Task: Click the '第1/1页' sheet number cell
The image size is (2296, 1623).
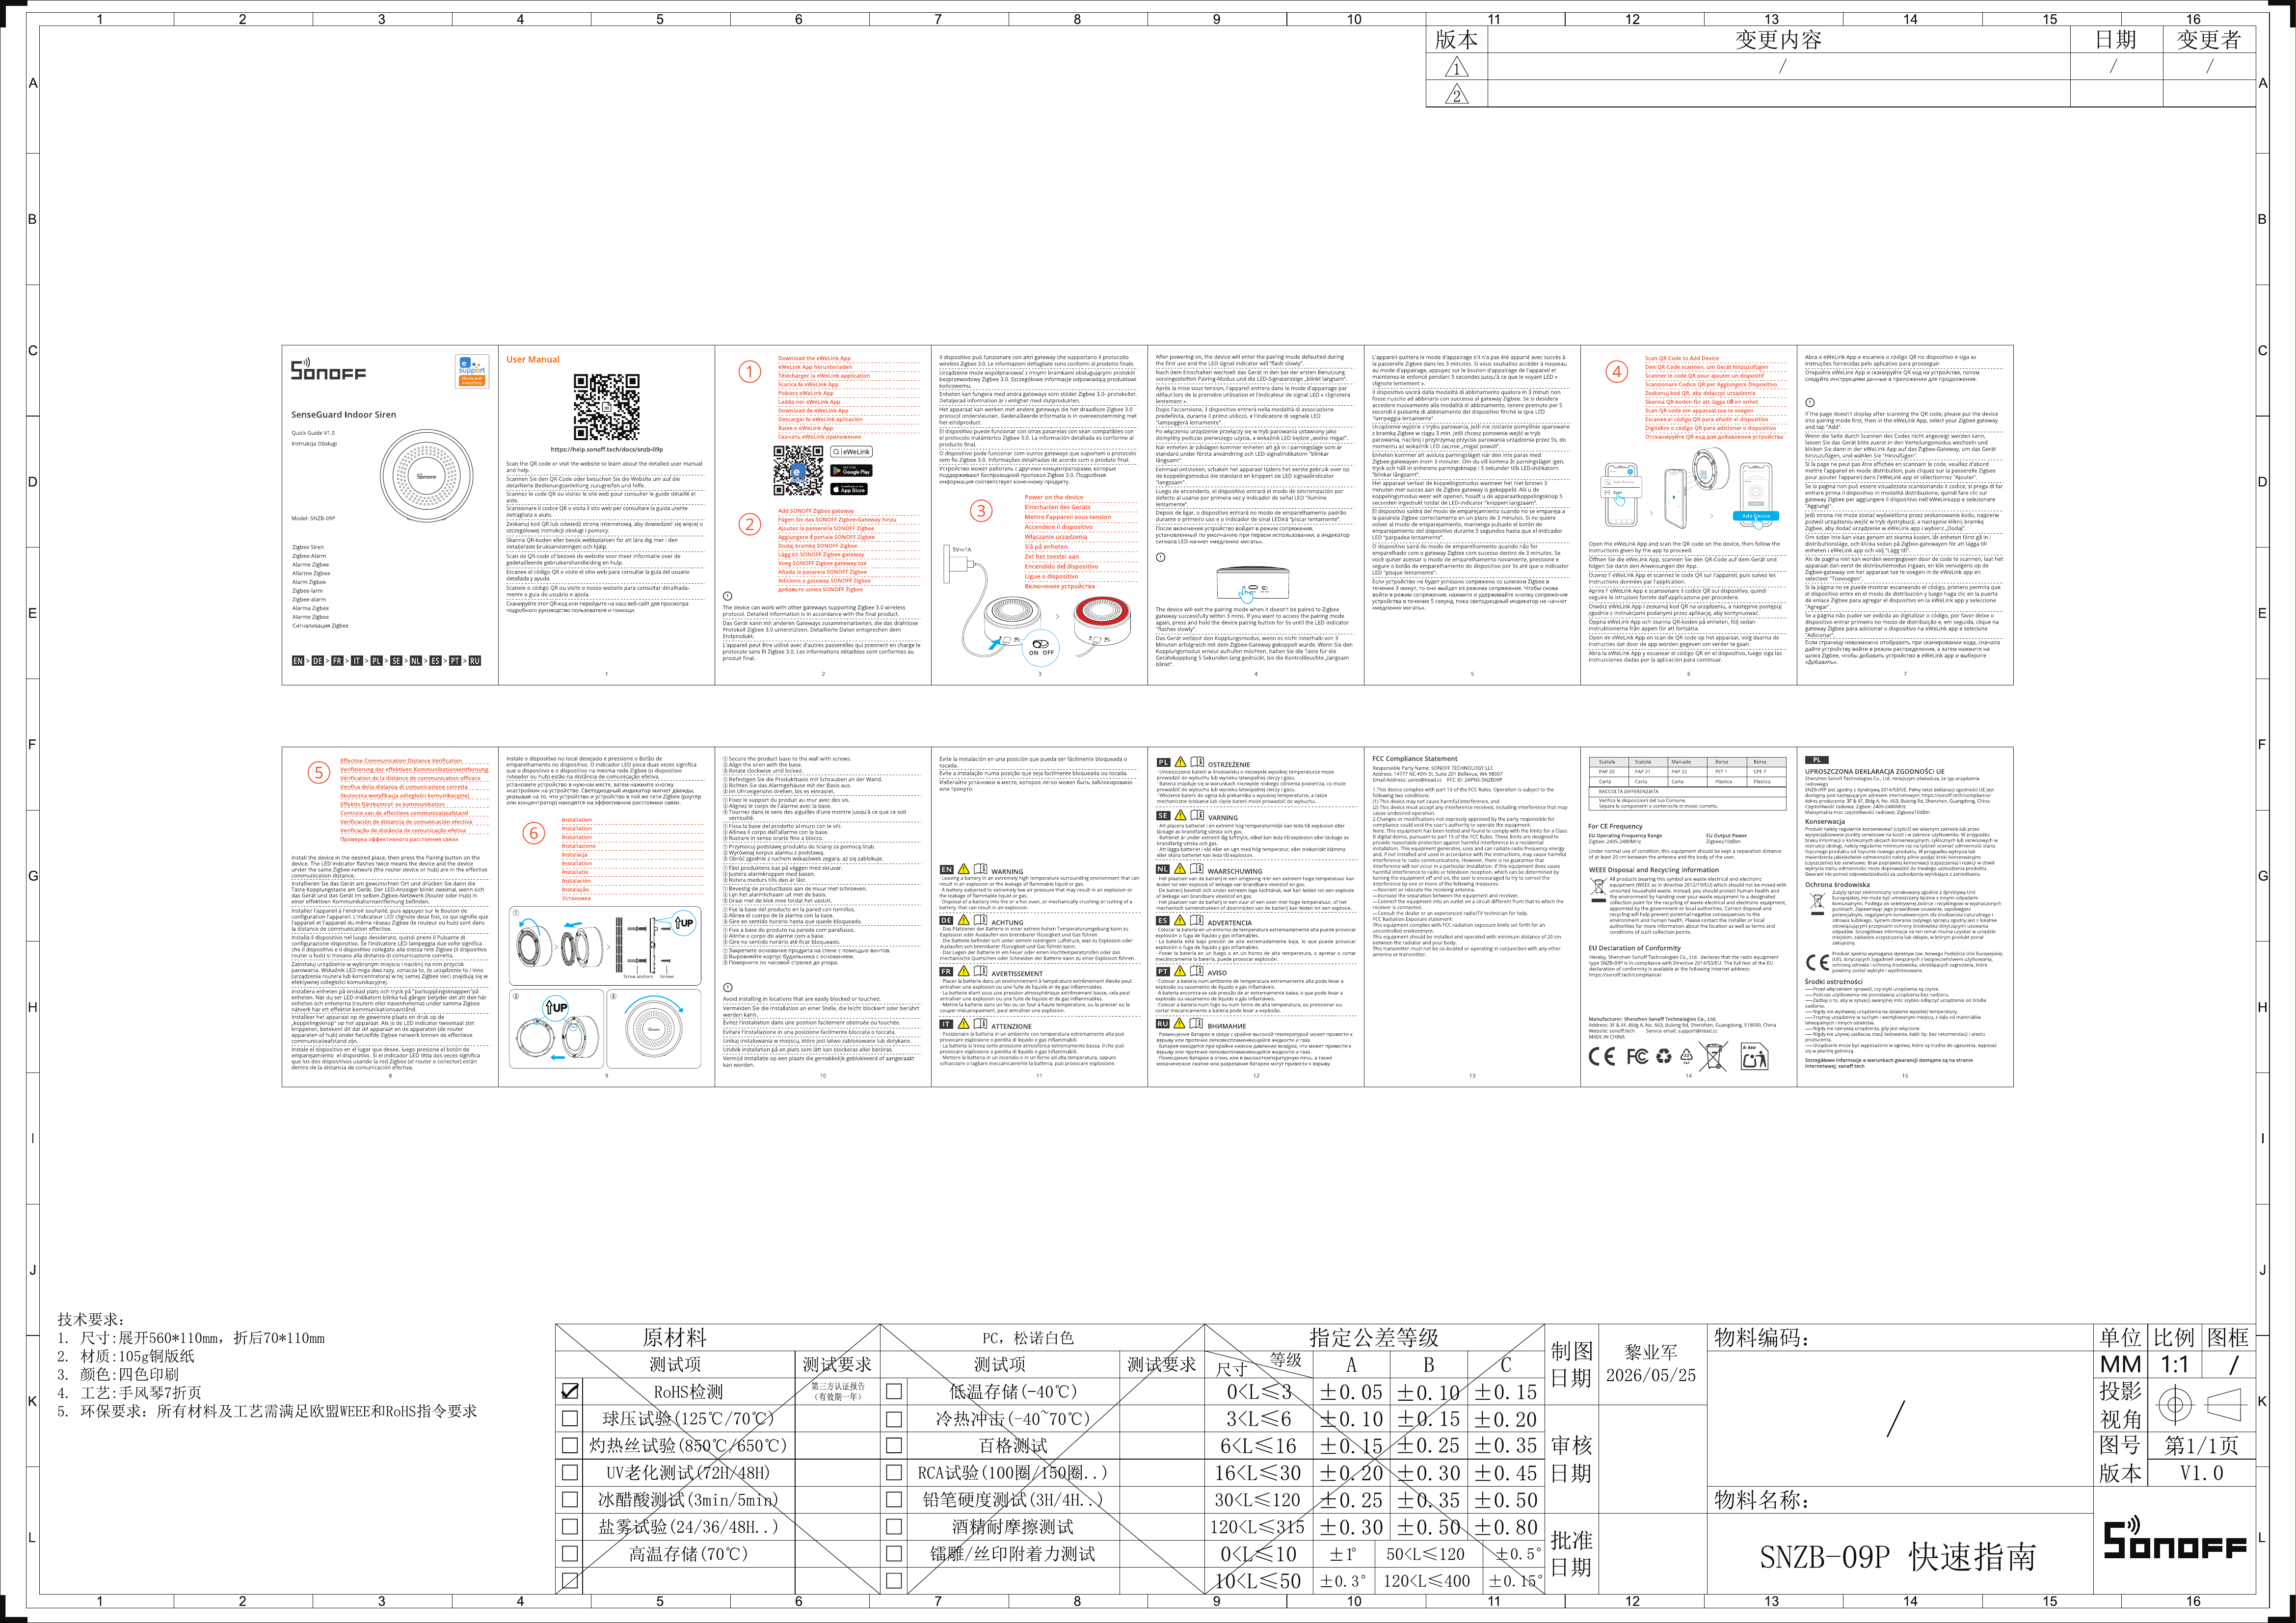Action: [x=2201, y=1445]
